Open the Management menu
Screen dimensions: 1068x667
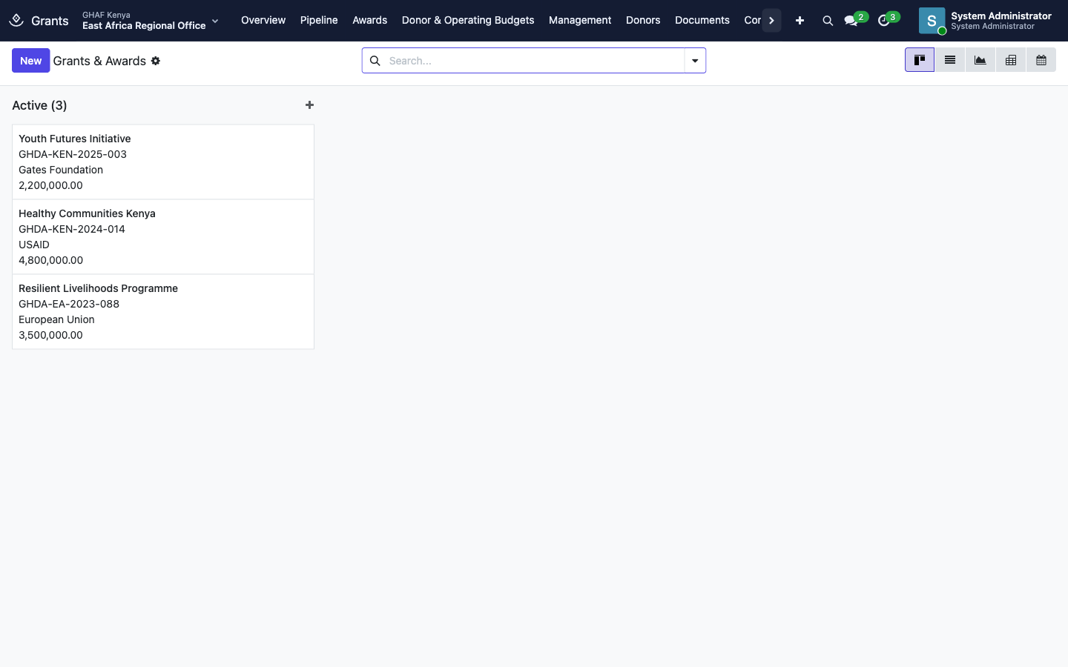(580, 21)
